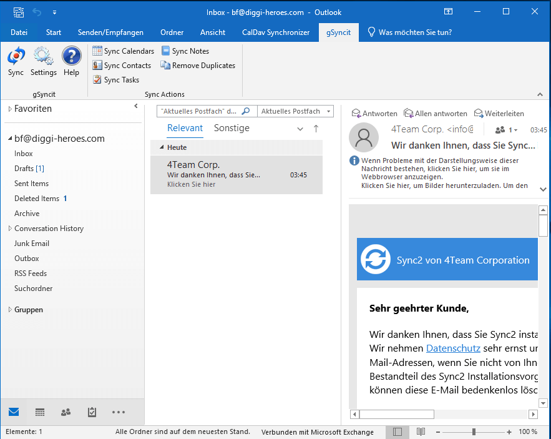The image size is (551, 439).
Task: Open the Datei tab
Action: click(19, 32)
